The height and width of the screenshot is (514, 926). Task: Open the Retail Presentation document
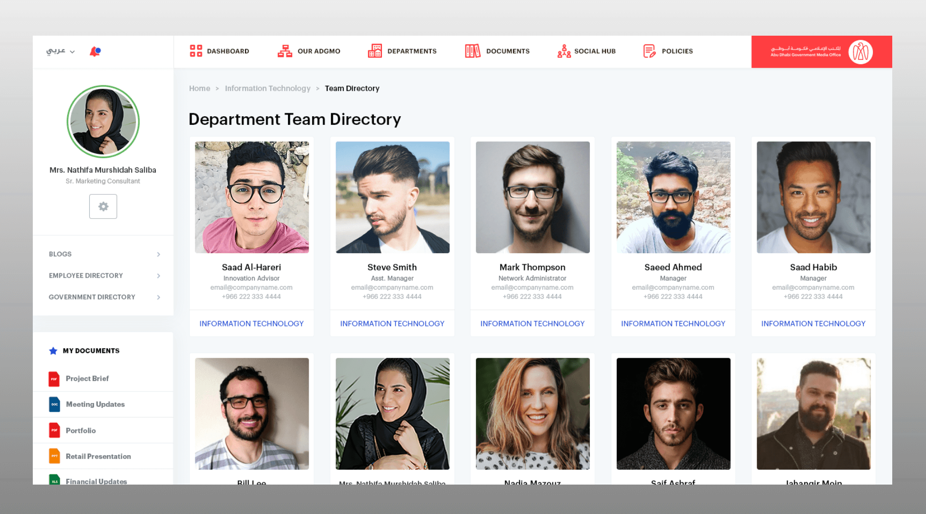[x=98, y=456]
